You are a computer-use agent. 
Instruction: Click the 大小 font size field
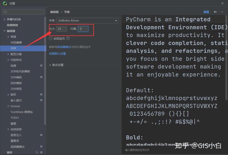click(62, 29)
